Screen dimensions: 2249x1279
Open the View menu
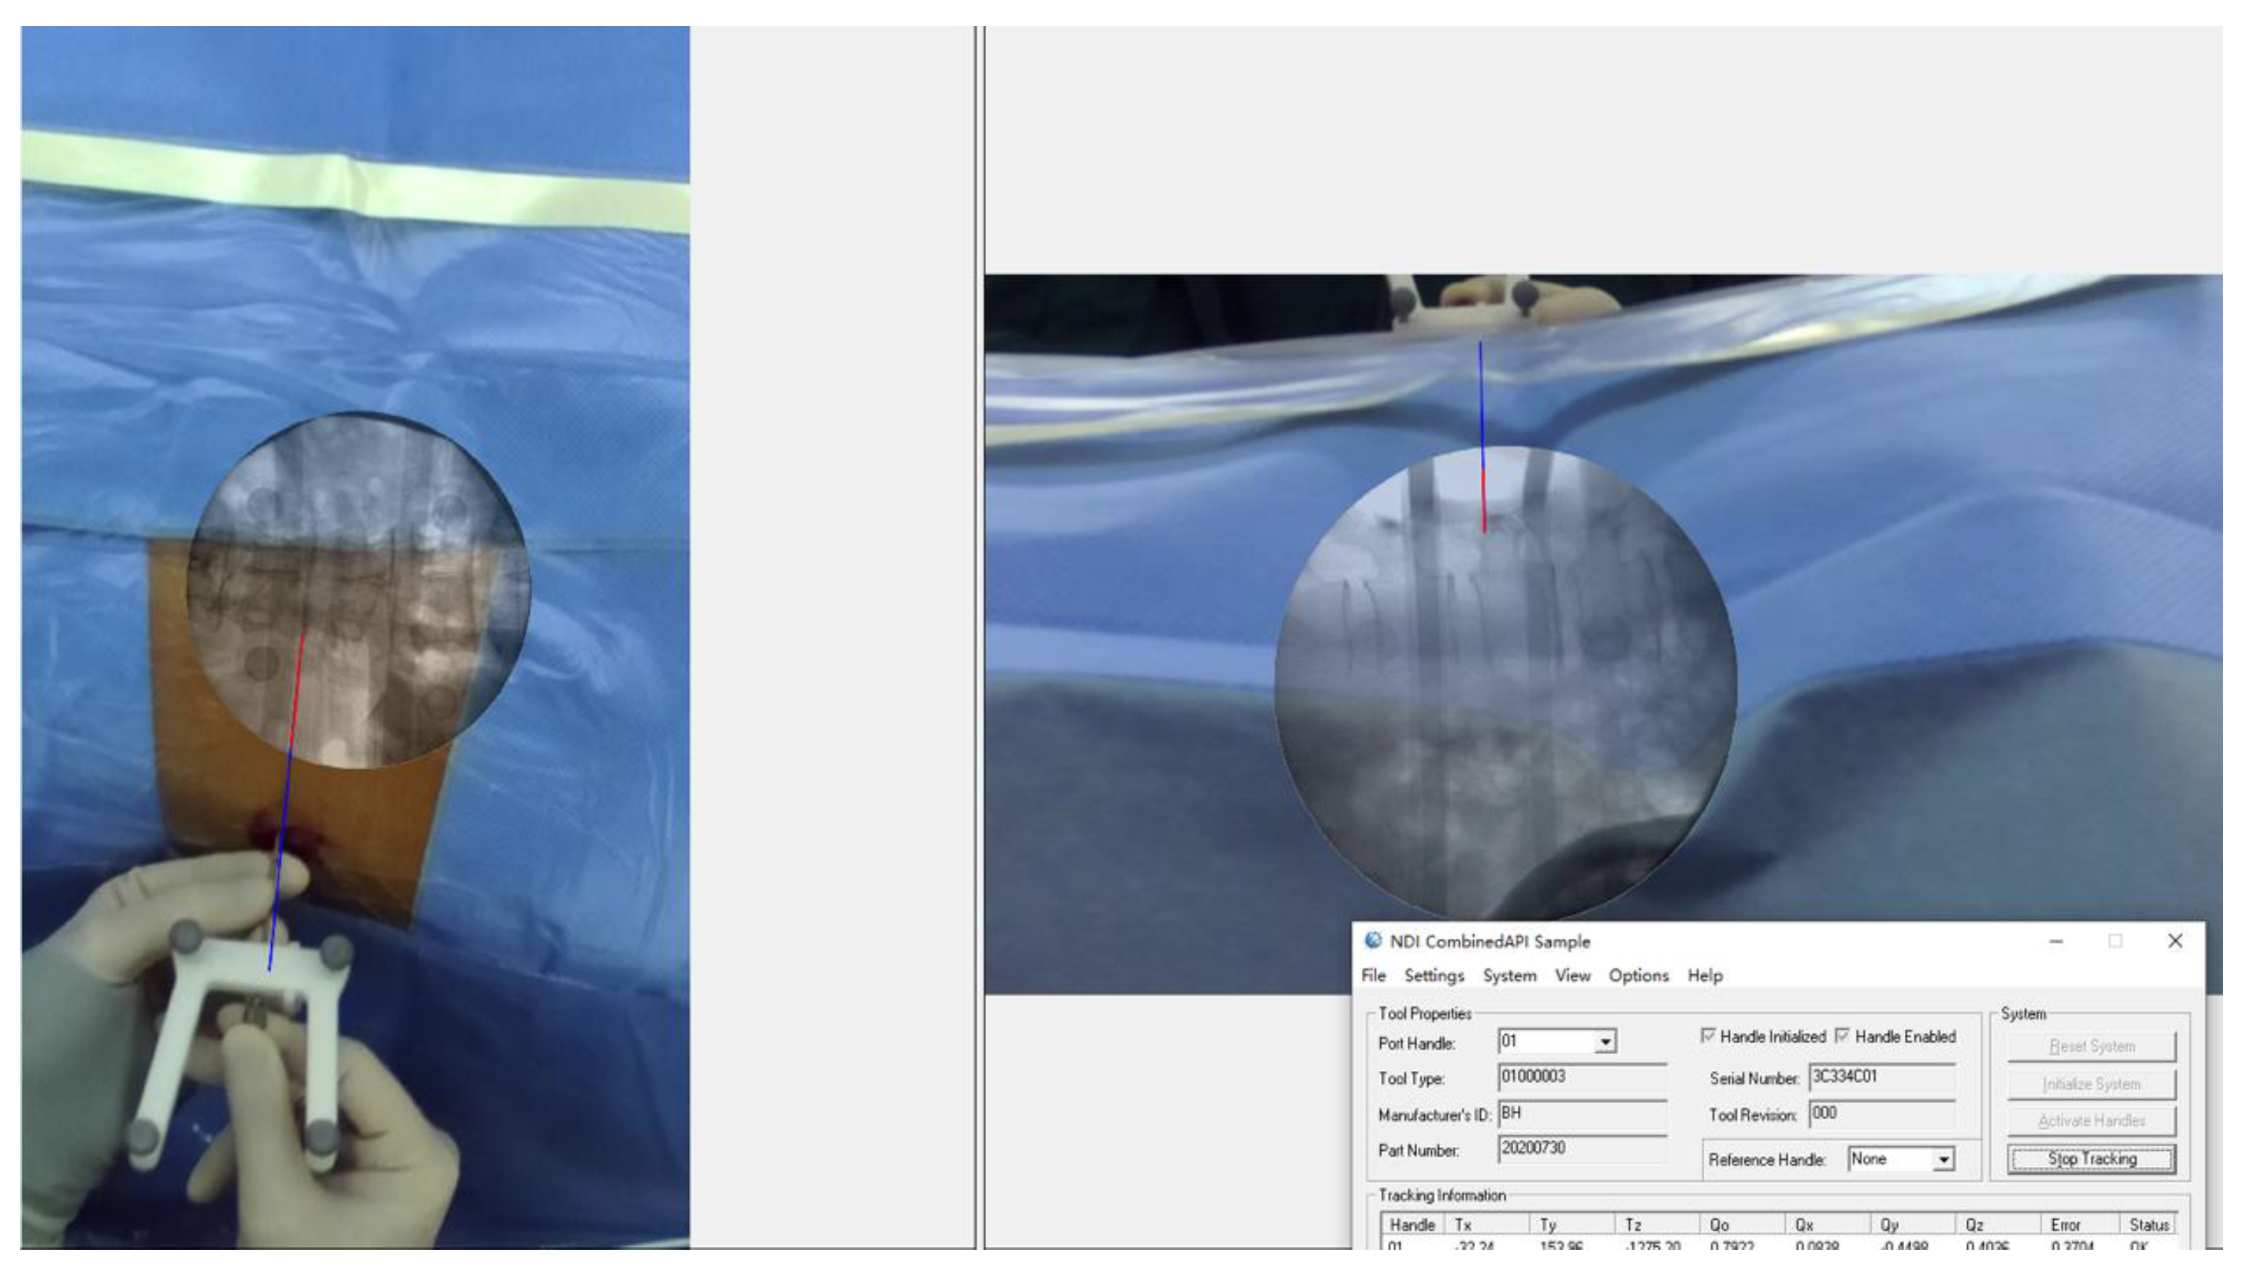[1572, 976]
